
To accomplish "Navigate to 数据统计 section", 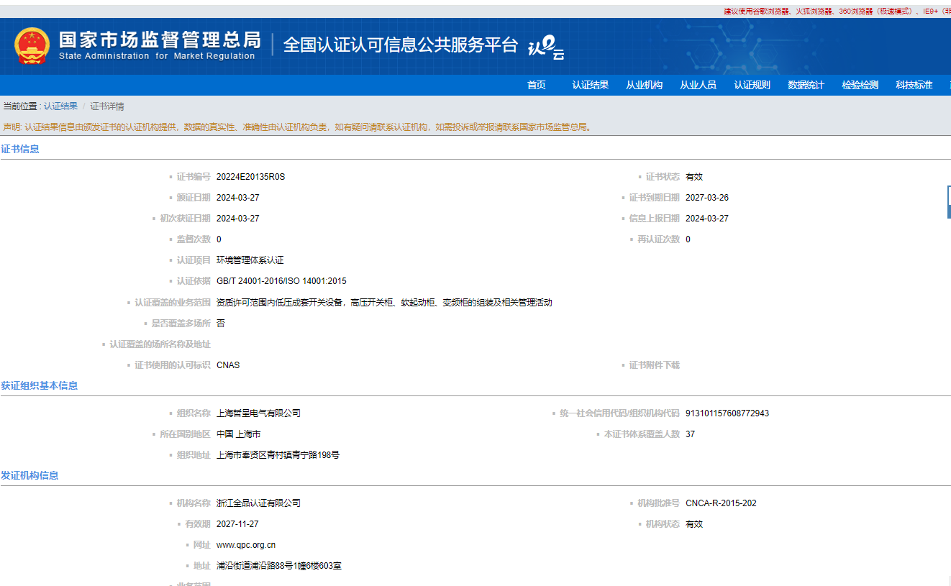I will coord(806,85).
